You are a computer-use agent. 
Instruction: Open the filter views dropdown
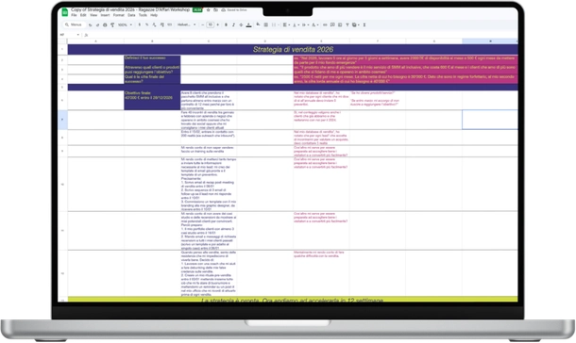click(356, 24)
